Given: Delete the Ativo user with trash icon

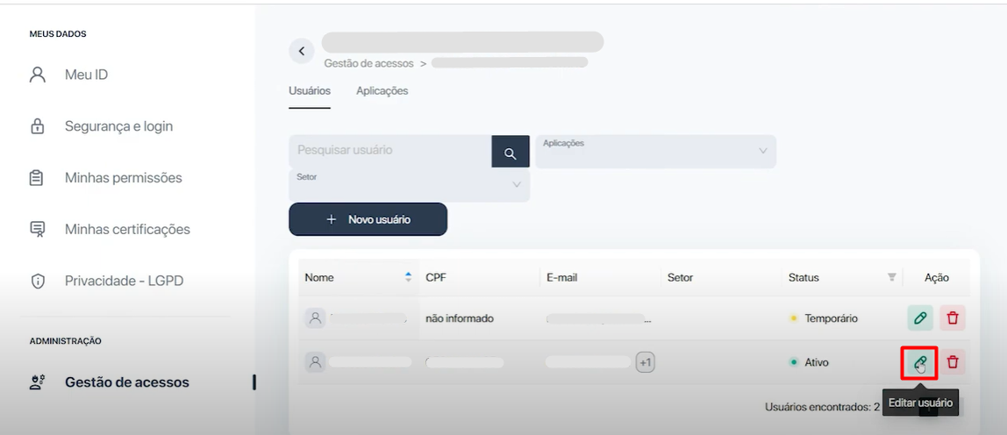Looking at the screenshot, I should [x=953, y=362].
